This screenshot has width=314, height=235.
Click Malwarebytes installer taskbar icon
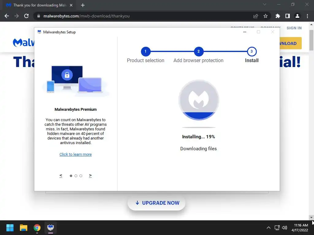[x=51, y=228]
